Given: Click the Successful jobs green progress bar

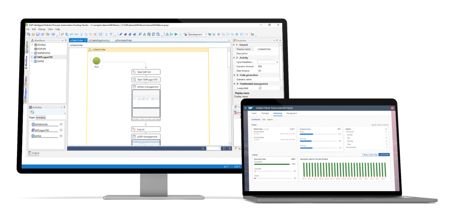Looking at the screenshot, I should tap(272, 164).
